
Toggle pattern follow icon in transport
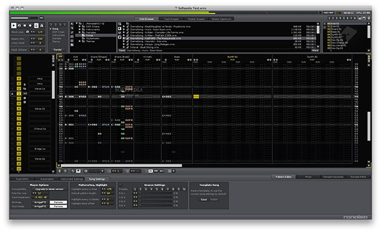tap(36, 25)
